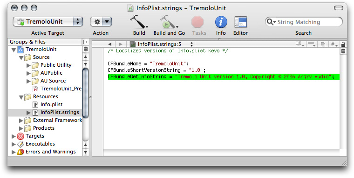Open the # included files menu icon
This screenshot has height=178, width=354.
pyautogui.click(x=334, y=44)
